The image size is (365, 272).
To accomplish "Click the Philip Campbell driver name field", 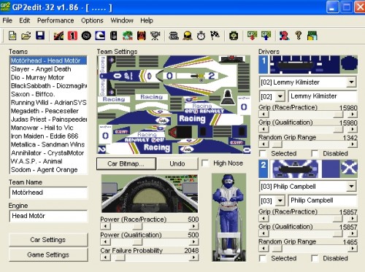I will point(323,201).
